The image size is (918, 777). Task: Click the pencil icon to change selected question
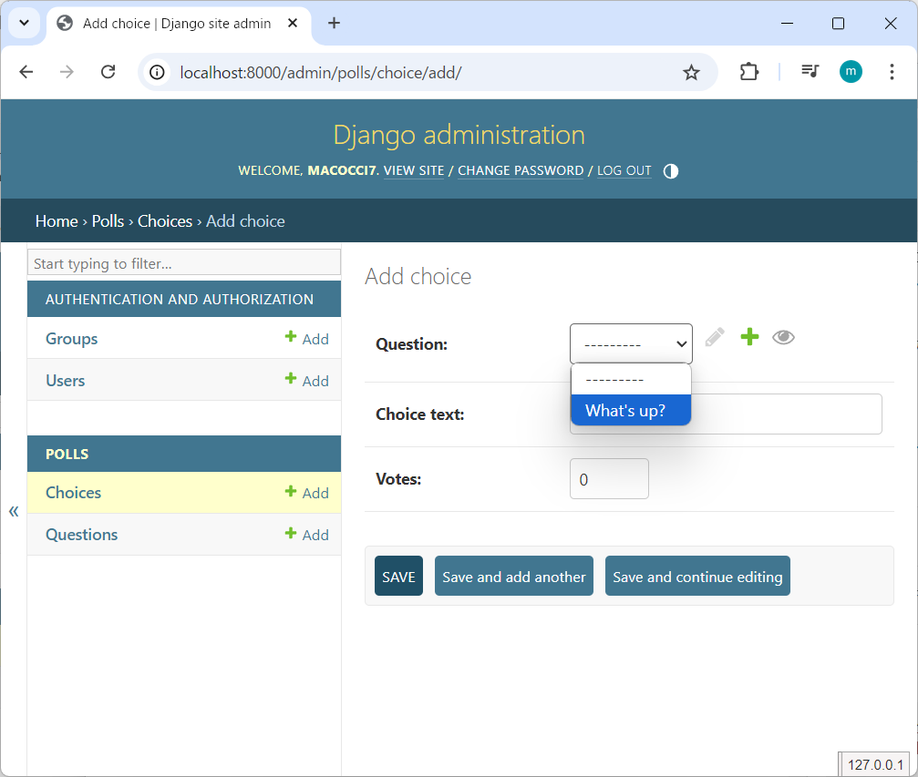(x=715, y=338)
